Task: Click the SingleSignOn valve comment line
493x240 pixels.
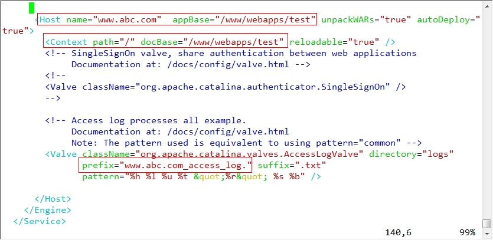Action: (x=231, y=54)
